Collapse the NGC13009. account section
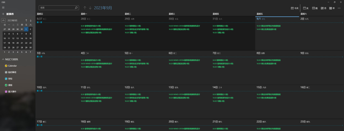The height and width of the screenshot is (131, 344). click(x=3, y=59)
